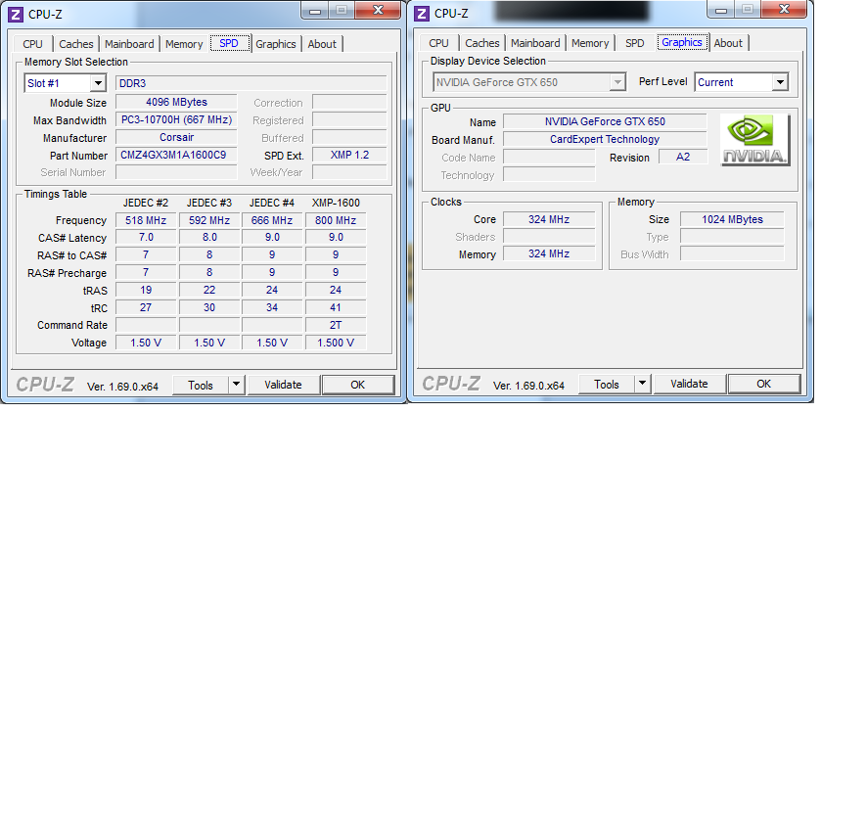
Task: Open About tab in left window
Action: point(322,44)
